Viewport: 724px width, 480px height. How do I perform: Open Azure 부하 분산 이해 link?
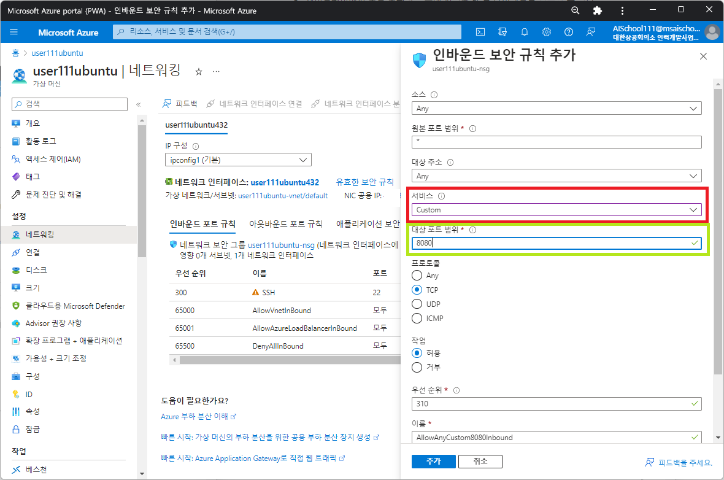point(198,416)
